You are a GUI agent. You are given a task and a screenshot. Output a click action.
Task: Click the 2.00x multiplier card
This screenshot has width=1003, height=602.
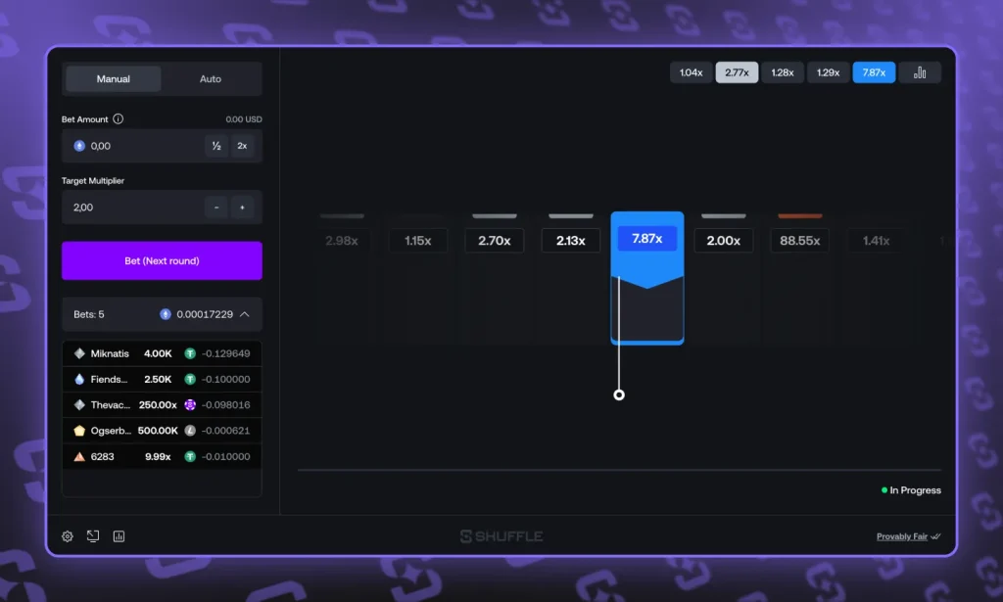[x=724, y=241]
